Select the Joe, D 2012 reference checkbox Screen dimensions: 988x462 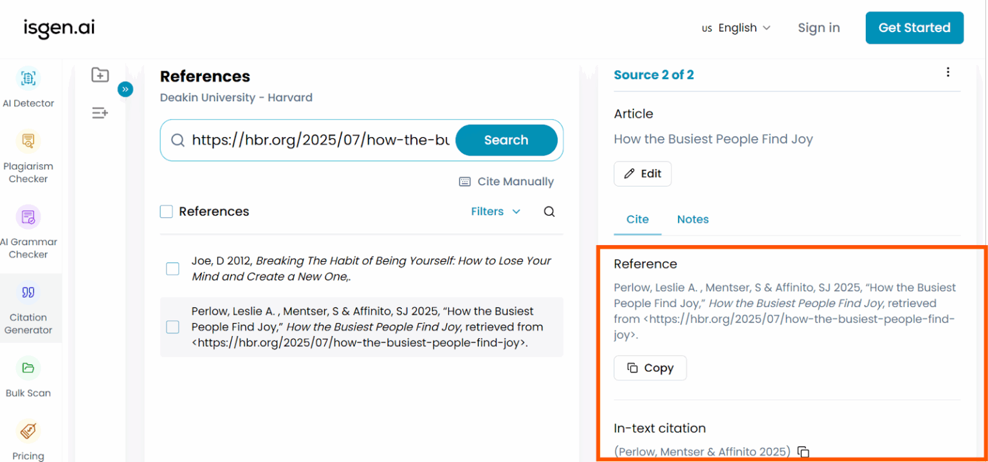172,268
